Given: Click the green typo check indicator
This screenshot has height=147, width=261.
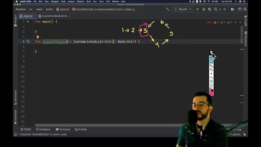Looking at the screenshot, I should [230, 22].
